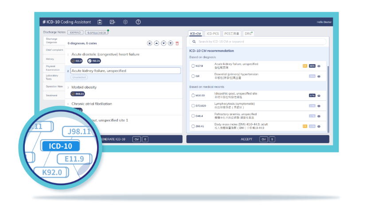Screen dimensions: 367x213
Task: Click the magnifier icon in ICD-10 search
Action: [194, 42]
